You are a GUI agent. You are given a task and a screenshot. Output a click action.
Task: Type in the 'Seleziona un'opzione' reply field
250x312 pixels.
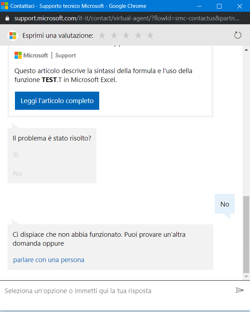point(117,291)
